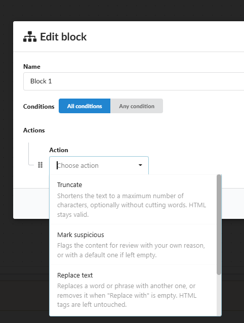The width and height of the screenshot is (244, 323).
Task: Click into the Name field showing Block 1
Action: click(134, 81)
